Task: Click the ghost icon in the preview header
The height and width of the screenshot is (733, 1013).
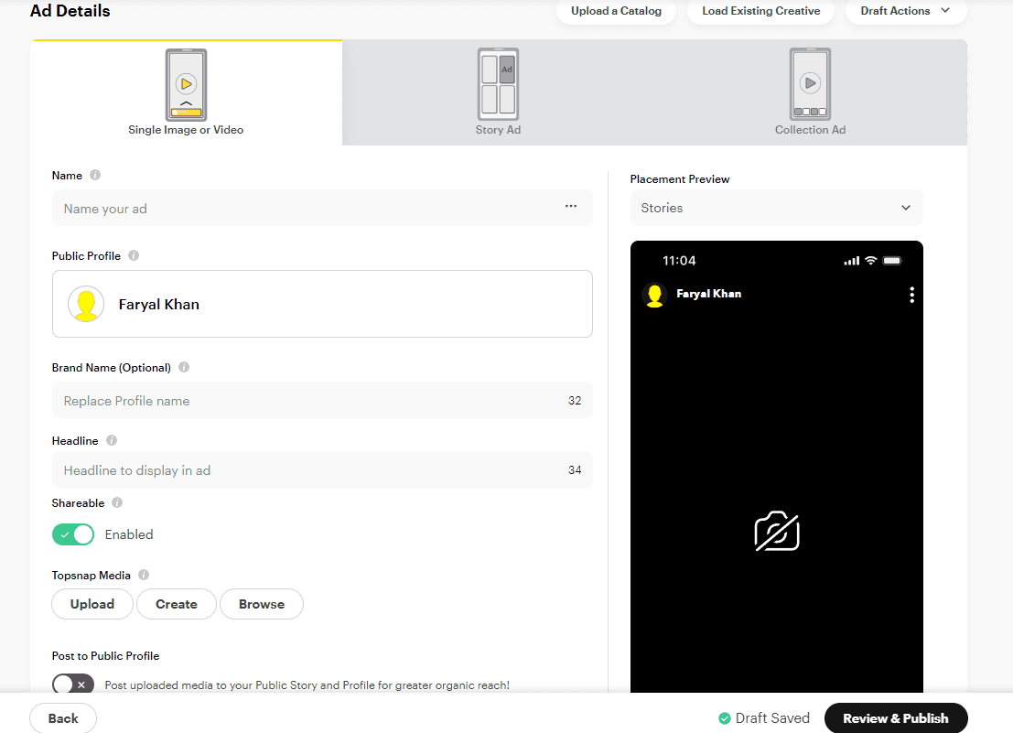Action: click(x=654, y=295)
